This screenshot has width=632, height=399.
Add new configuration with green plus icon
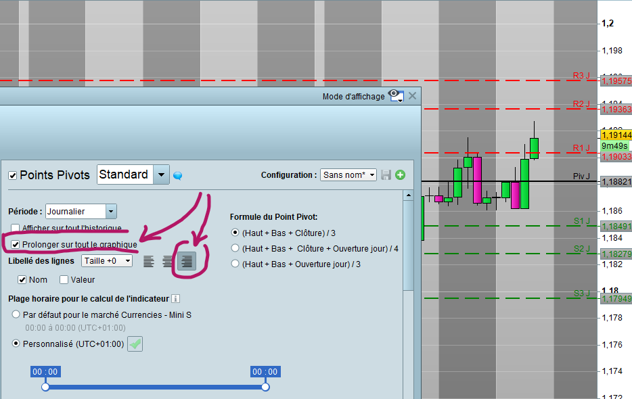[x=400, y=175]
